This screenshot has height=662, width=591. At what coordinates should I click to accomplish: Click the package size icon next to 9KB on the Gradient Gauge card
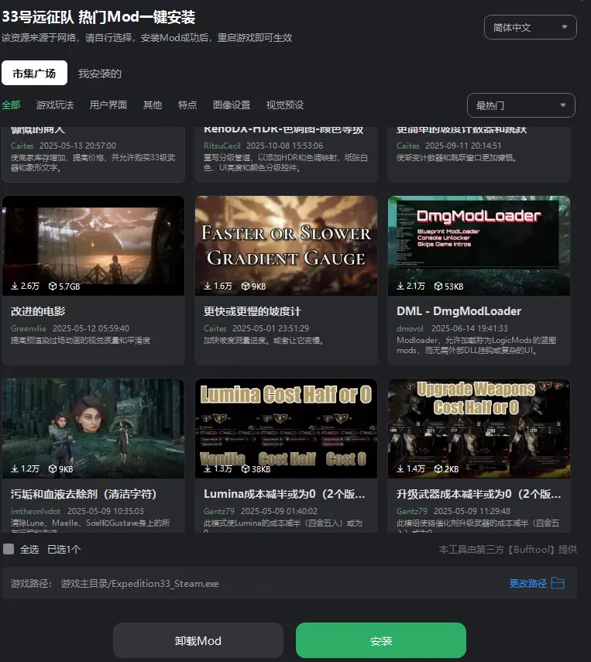pyautogui.click(x=246, y=286)
